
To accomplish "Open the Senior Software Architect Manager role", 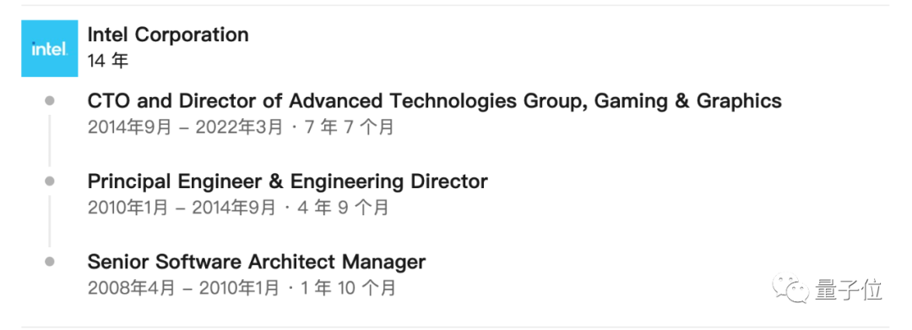I will click(257, 262).
